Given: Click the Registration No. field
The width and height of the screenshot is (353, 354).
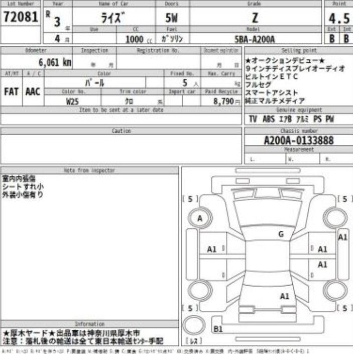Looking at the screenshot, I should point(158,61).
